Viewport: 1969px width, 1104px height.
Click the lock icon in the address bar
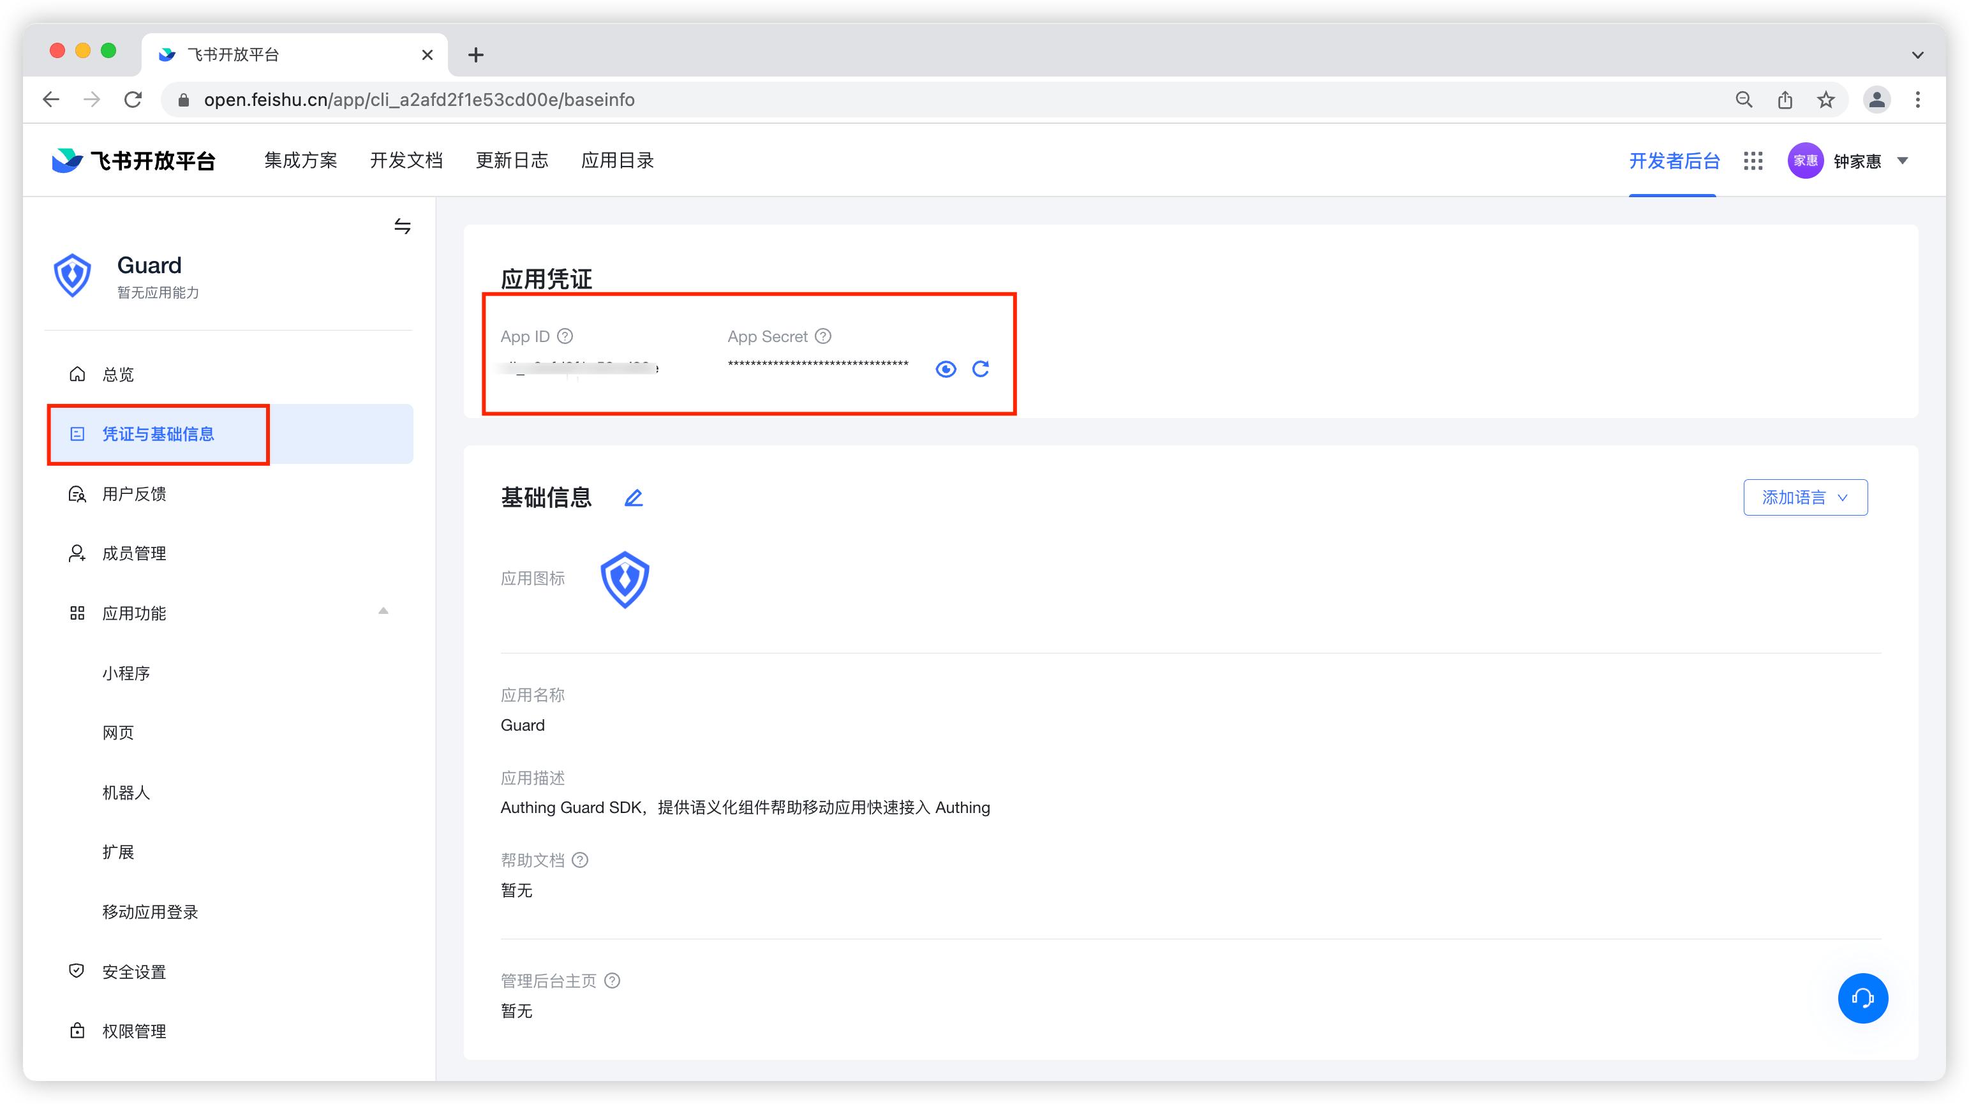184,100
